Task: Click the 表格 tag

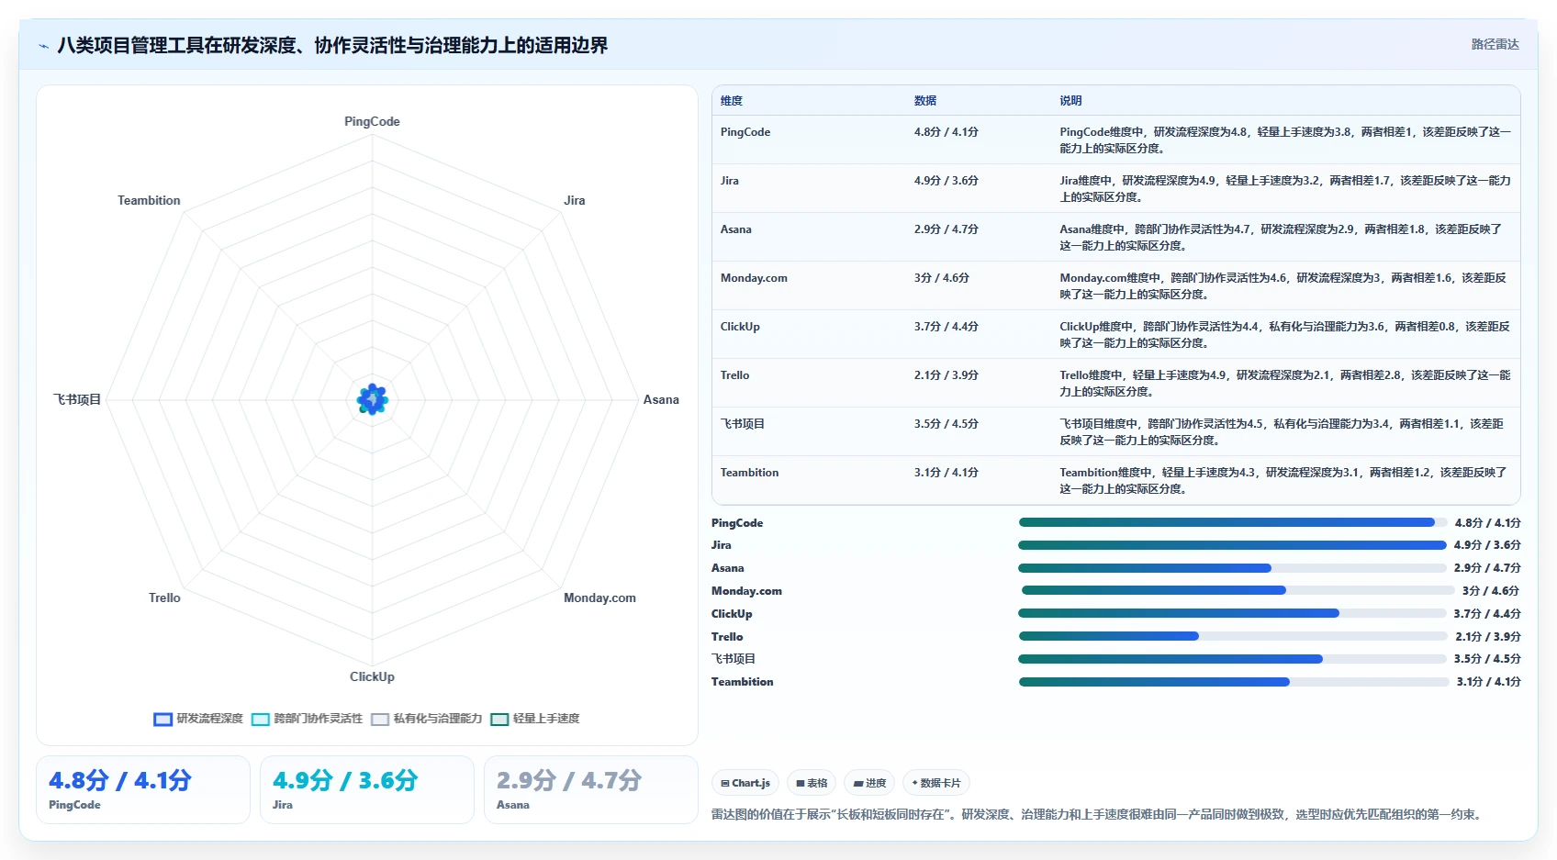Action: pos(812,783)
